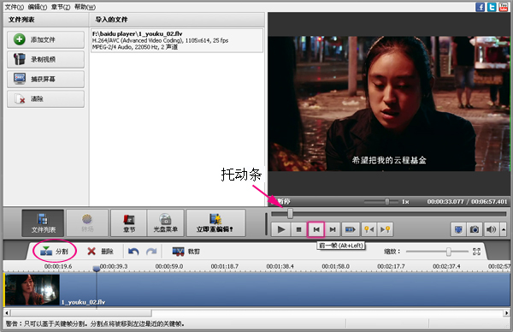Toggle timeline zoom-to-fit icon

coord(477,252)
